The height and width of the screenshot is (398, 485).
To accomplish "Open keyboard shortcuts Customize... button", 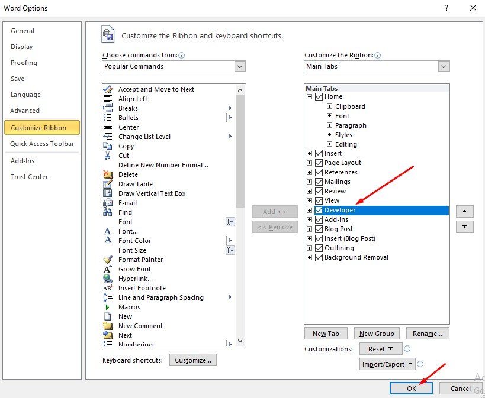I will (193, 360).
